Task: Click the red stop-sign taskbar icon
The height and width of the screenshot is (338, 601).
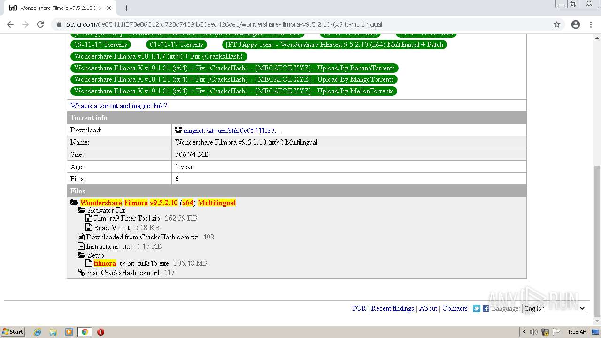Action: click(x=100, y=332)
